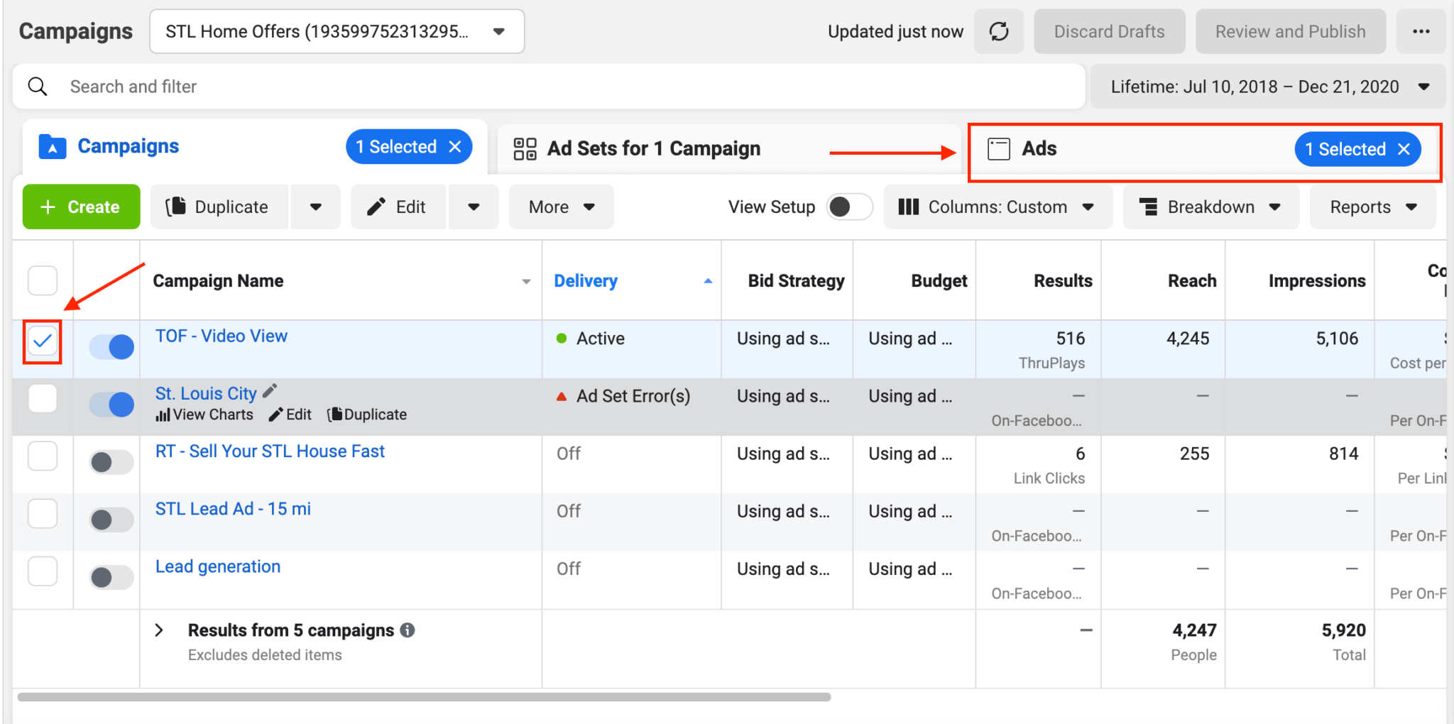Open the Columns: Custom selector
This screenshot has height=724, width=1454.
click(x=997, y=207)
